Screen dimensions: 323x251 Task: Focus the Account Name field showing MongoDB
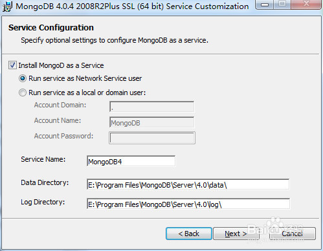pyautogui.click(x=152, y=122)
